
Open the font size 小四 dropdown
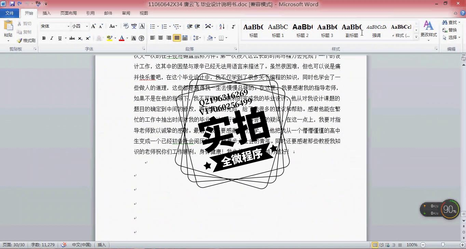click(x=87, y=26)
